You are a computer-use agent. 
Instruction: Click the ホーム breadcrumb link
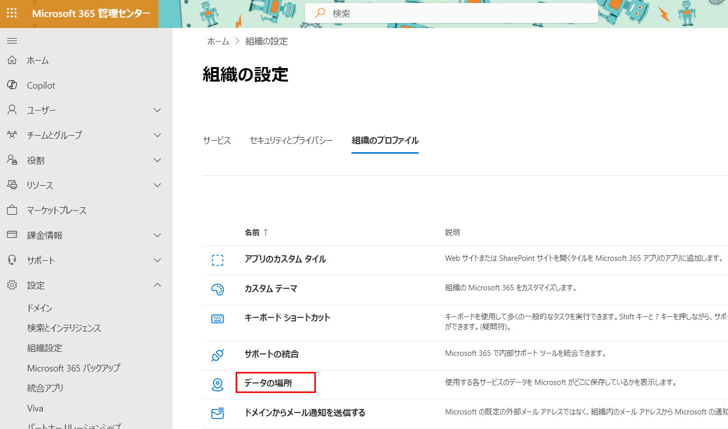click(218, 42)
